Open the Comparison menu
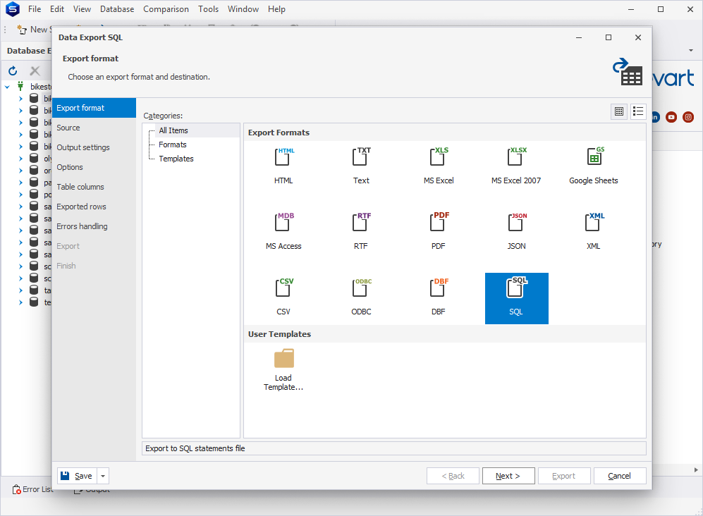This screenshot has height=516, width=703. (166, 9)
